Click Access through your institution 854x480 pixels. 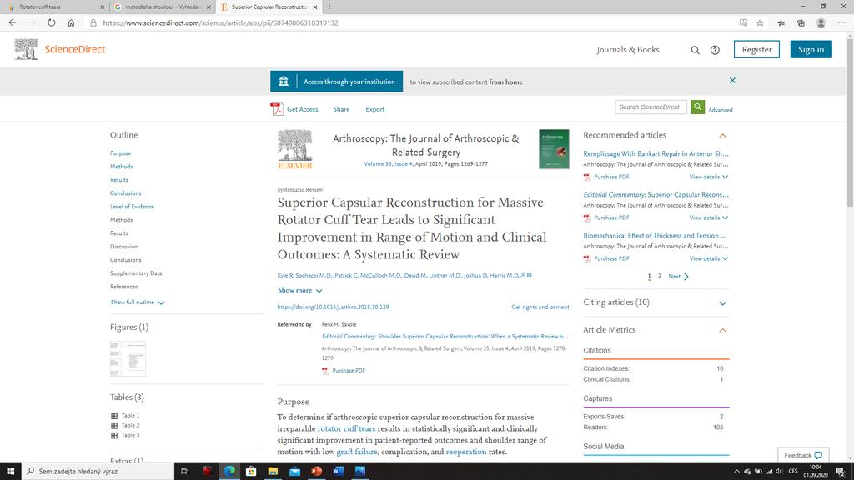[x=337, y=82]
